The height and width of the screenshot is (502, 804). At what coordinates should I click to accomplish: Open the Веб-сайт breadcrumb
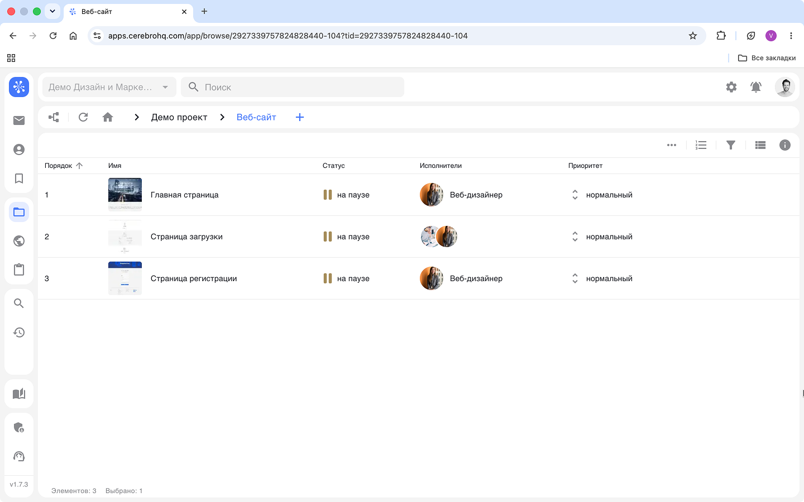click(x=256, y=117)
